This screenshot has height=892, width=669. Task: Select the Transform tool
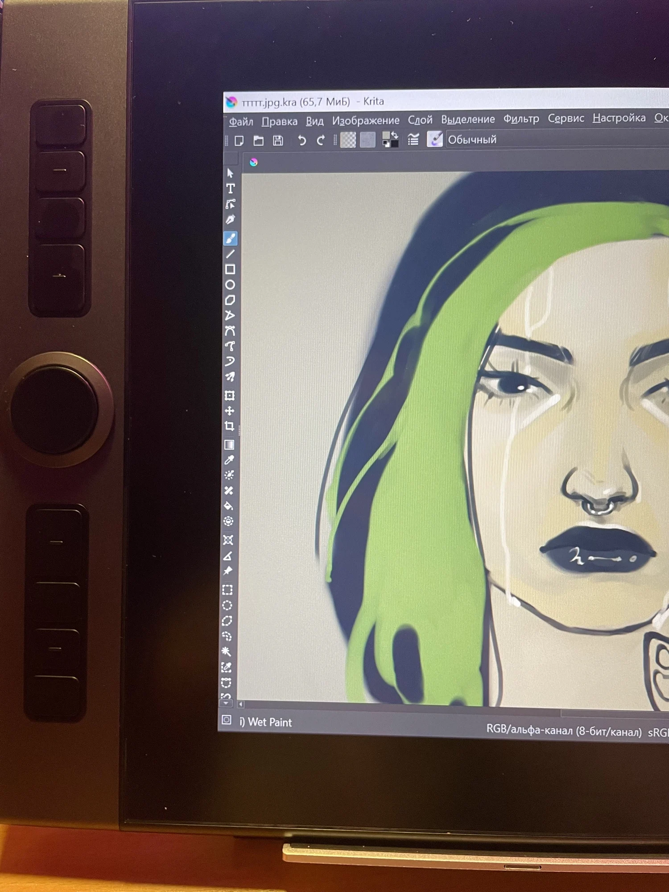click(230, 396)
